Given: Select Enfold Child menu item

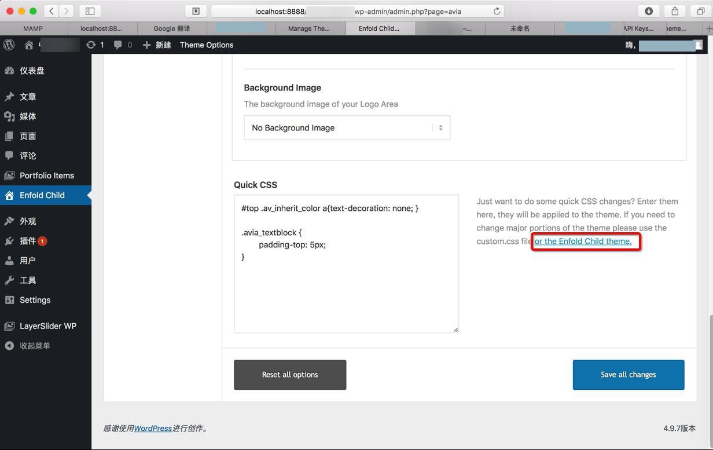Looking at the screenshot, I should click(x=46, y=195).
